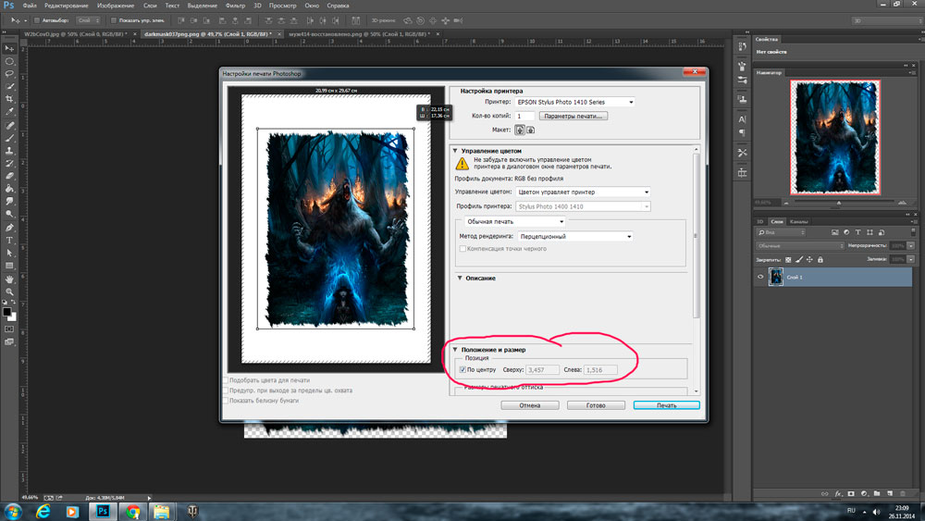Click the lock position icon in Layers
The image size is (925, 521).
coord(809,260)
